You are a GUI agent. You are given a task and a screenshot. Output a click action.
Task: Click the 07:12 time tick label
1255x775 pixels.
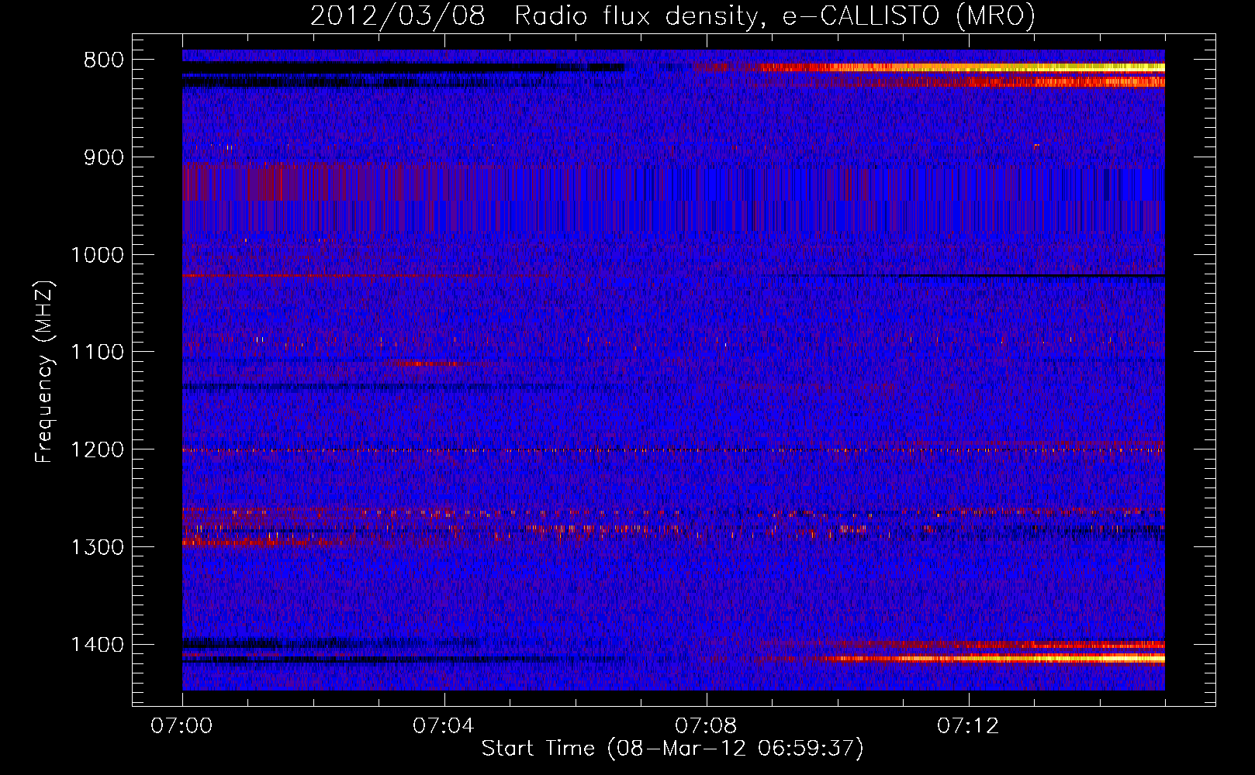(968, 726)
